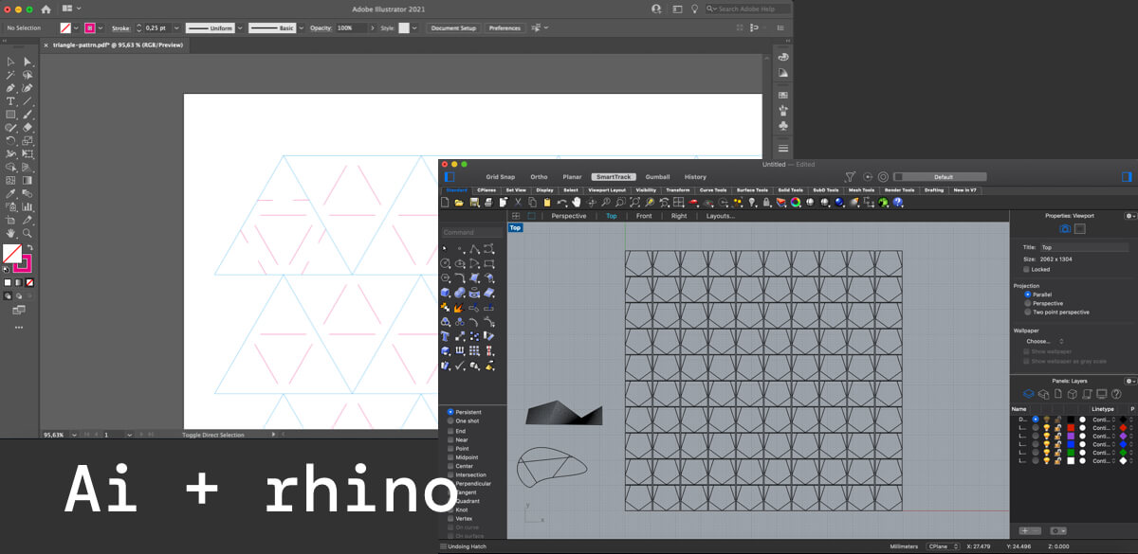Select the Zoom tool in Illustrator
The width and height of the screenshot is (1138, 554).
(28, 233)
